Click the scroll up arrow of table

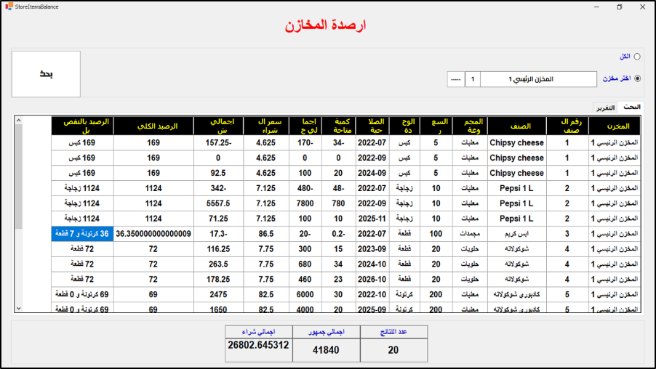[x=19, y=121]
